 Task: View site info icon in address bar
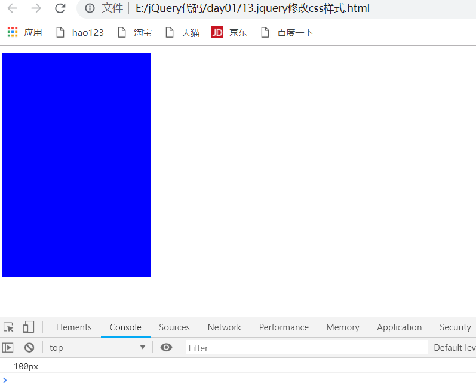90,8
